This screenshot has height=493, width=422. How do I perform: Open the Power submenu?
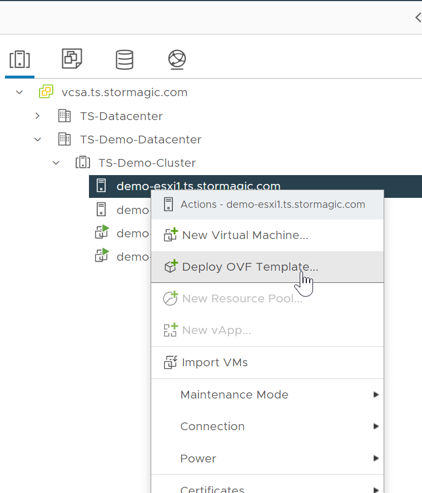tap(267, 459)
